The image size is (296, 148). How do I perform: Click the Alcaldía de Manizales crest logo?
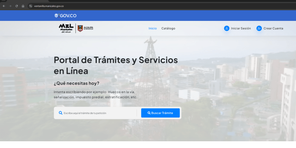pos(85,28)
